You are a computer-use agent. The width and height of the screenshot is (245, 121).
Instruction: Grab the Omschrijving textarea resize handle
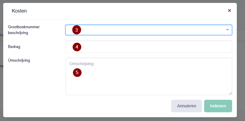(x=230, y=93)
